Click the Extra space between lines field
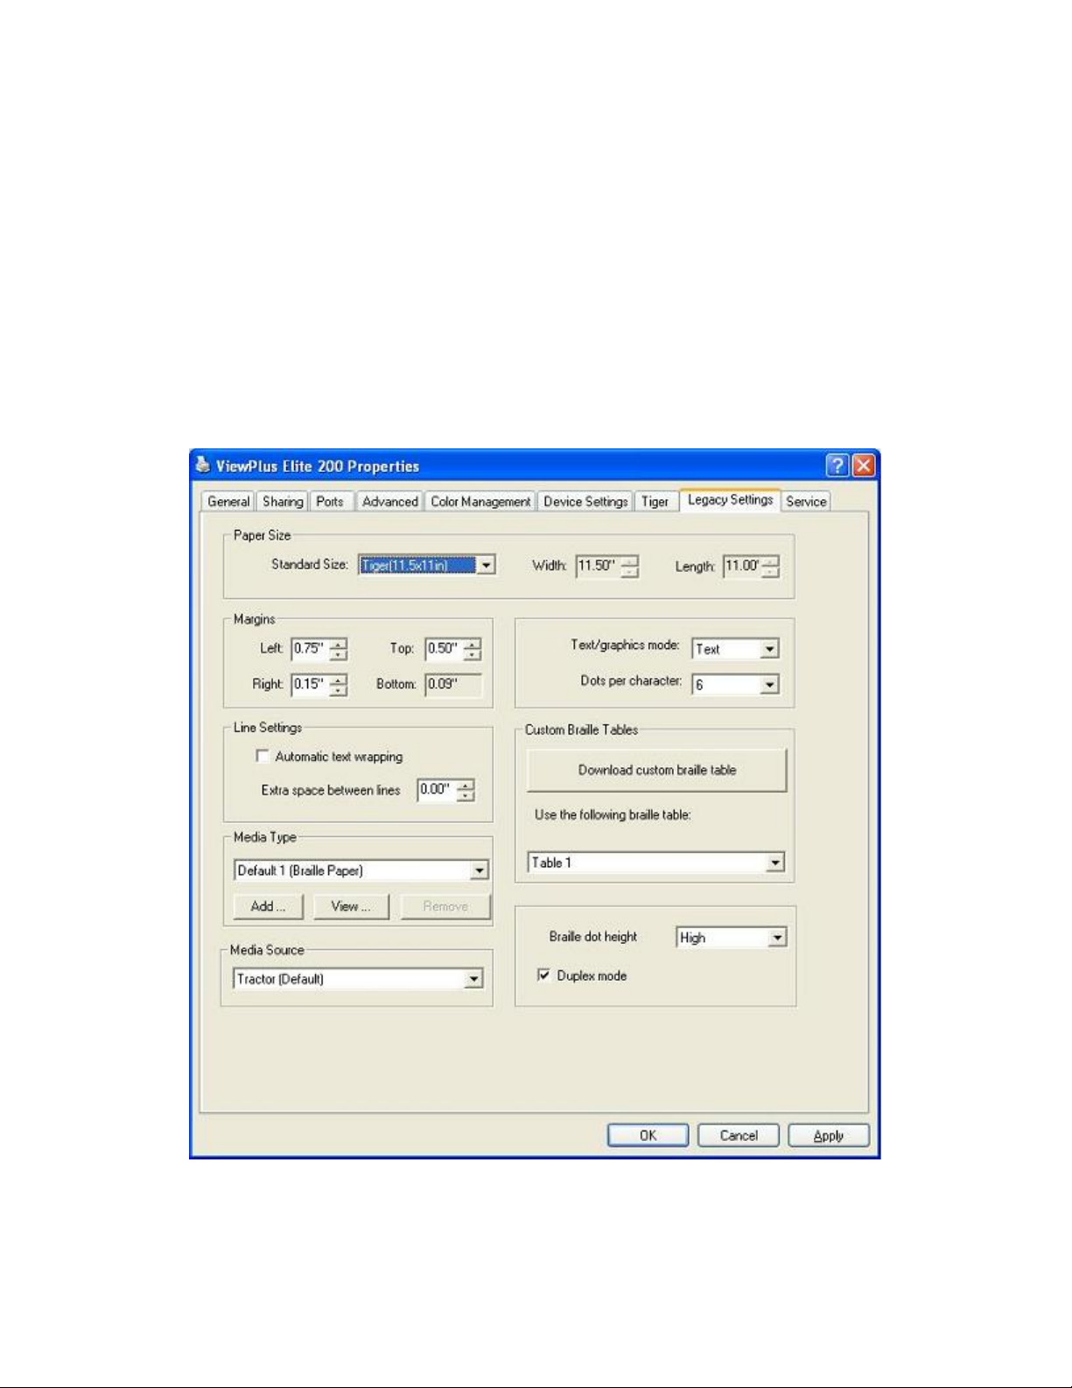Viewport: 1072px width, 1388px height. [x=438, y=790]
